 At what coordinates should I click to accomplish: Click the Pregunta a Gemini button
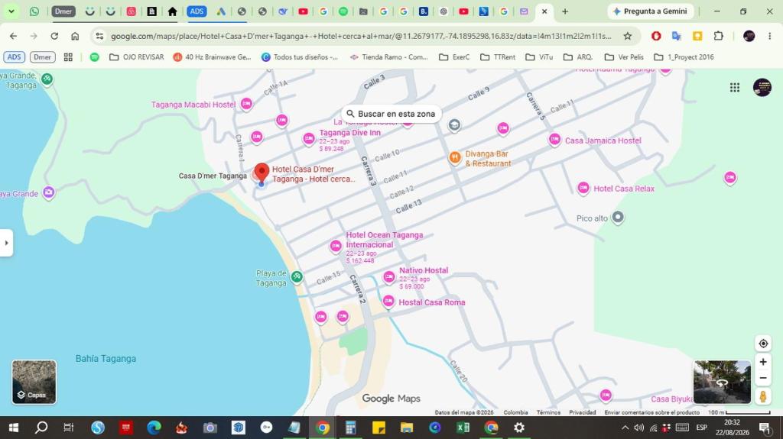coord(650,11)
